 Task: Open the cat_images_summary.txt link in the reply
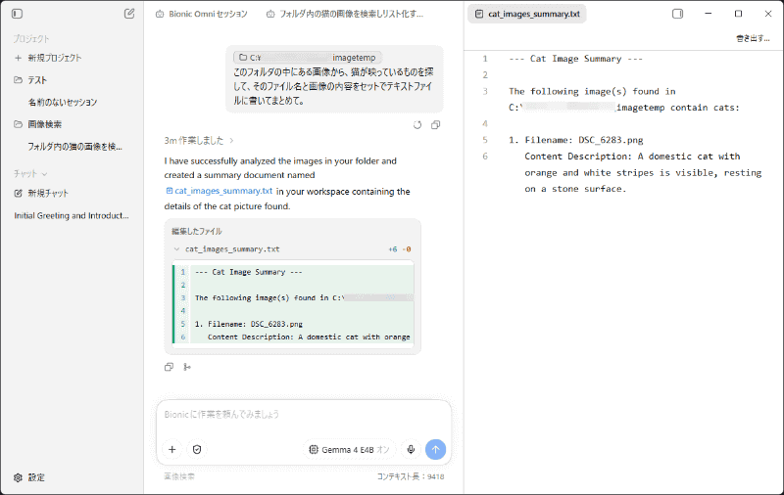click(x=219, y=191)
